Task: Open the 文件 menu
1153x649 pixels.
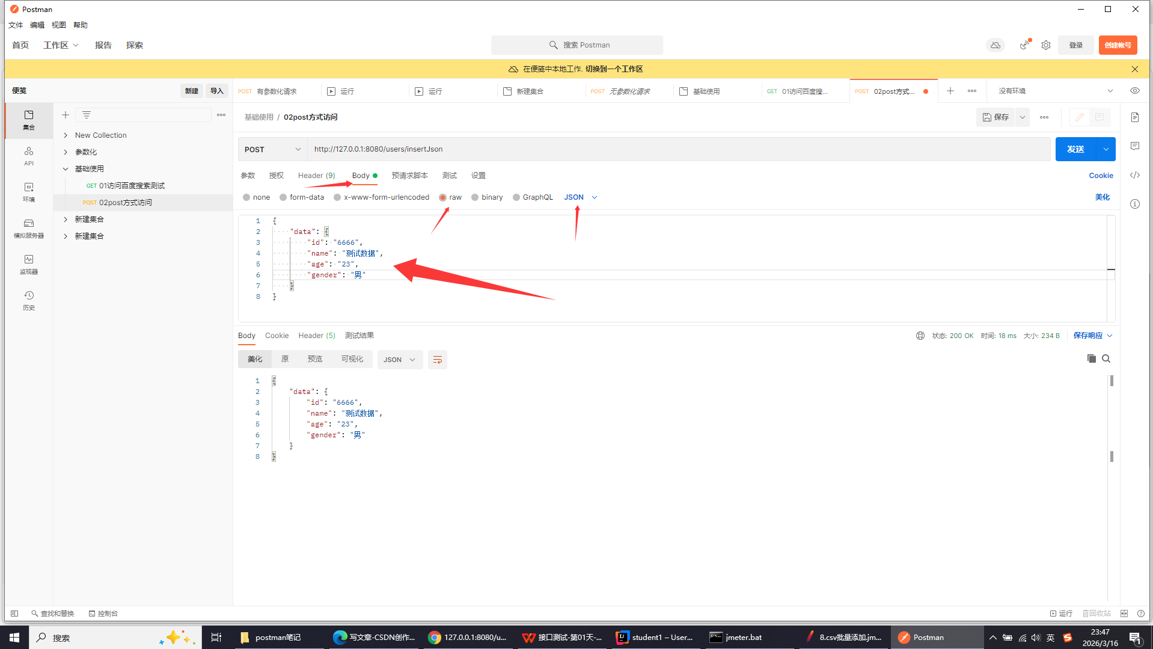Action: pos(16,25)
